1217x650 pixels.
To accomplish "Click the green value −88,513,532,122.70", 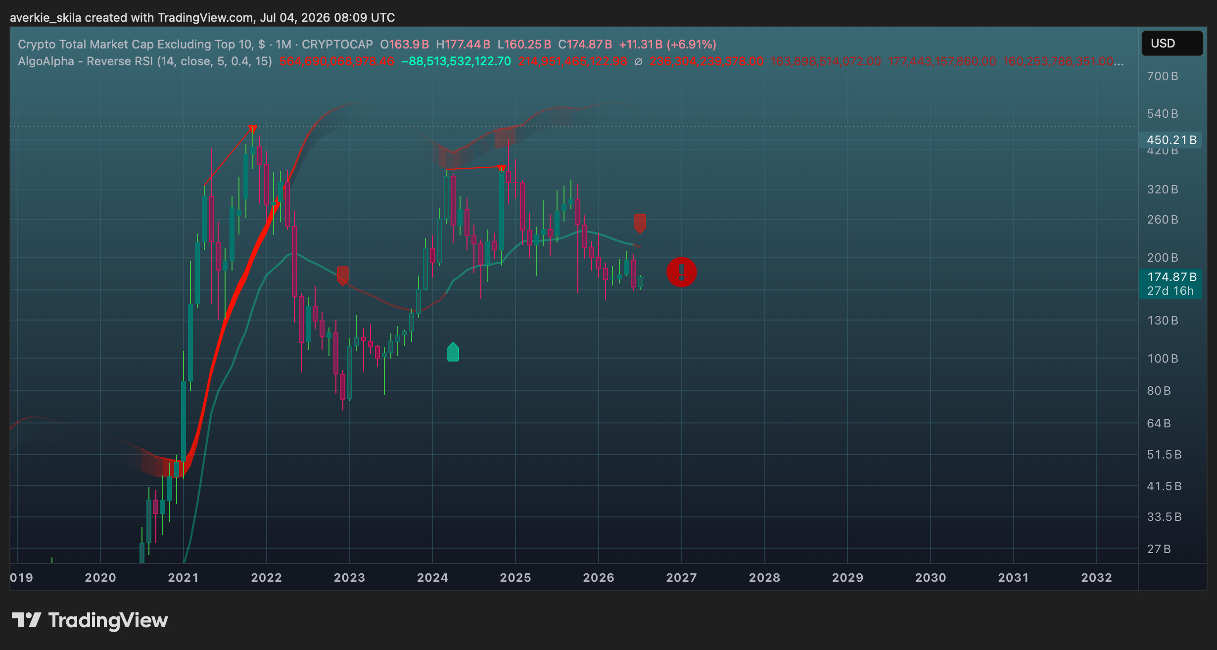I will tap(456, 61).
